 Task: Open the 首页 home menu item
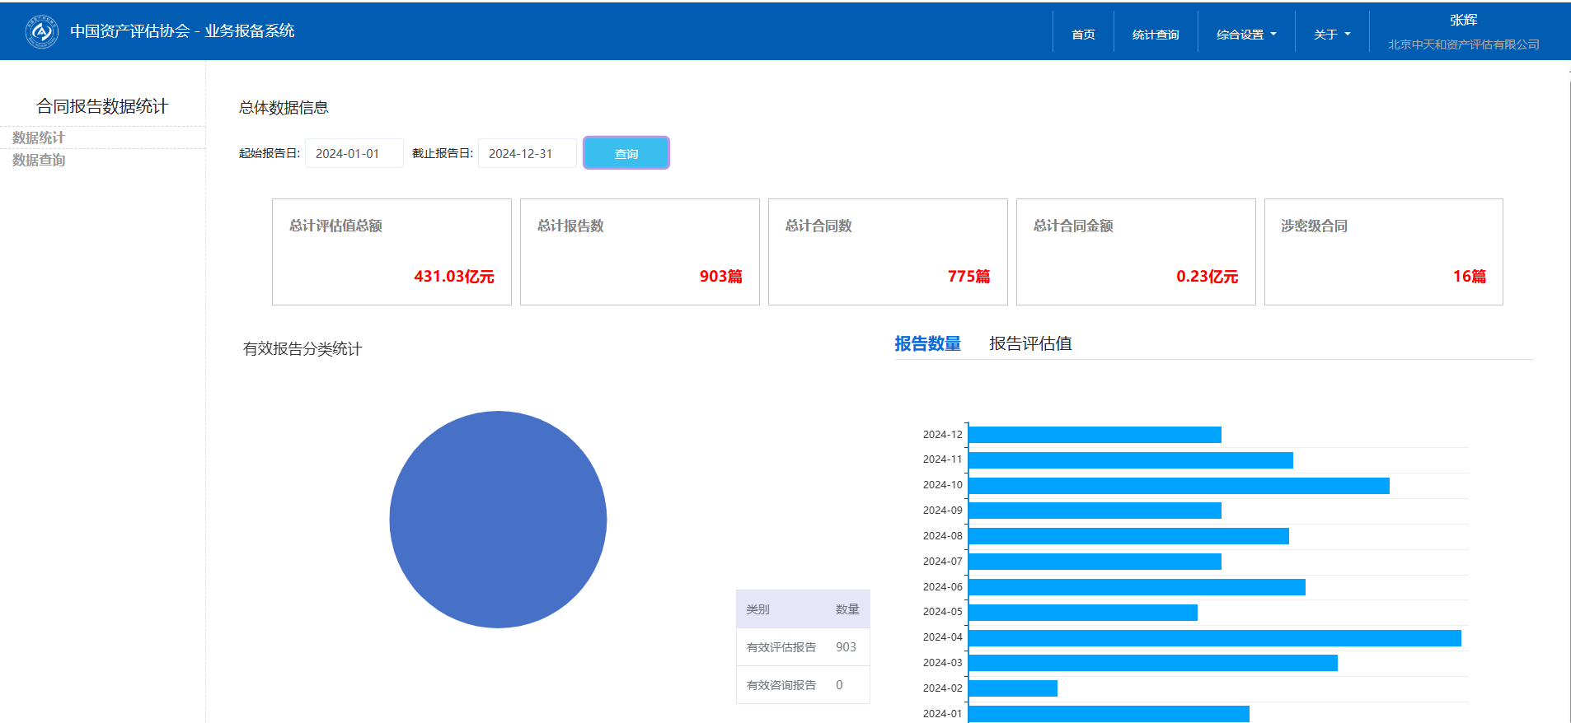[x=1083, y=35]
